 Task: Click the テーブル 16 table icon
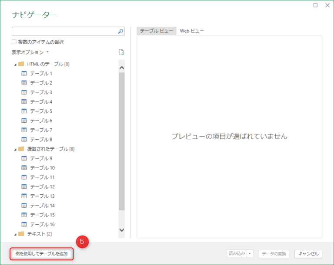(x=24, y=224)
